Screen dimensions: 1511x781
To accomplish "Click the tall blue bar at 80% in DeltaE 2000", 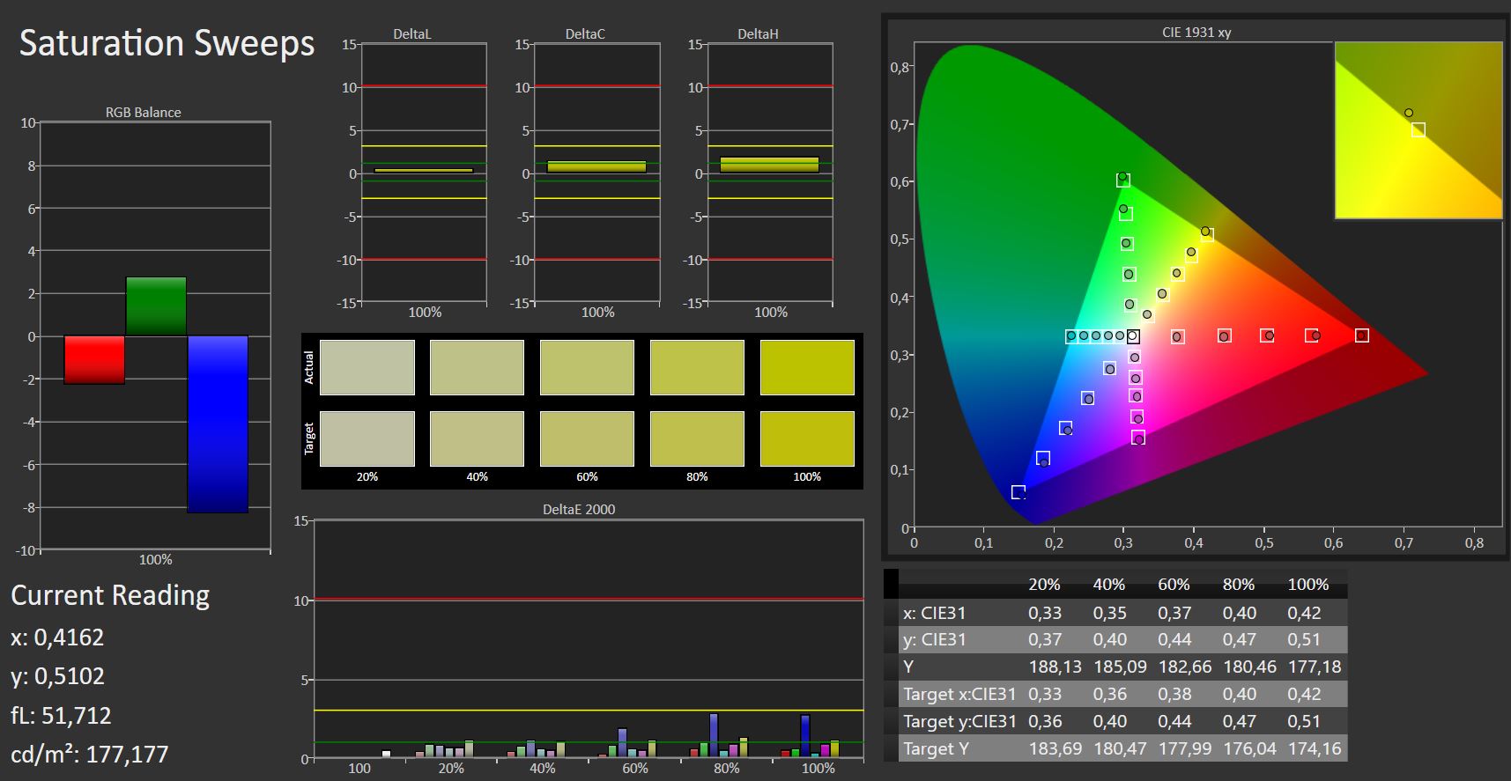I will click(714, 734).
